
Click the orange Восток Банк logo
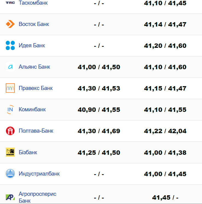10,24
